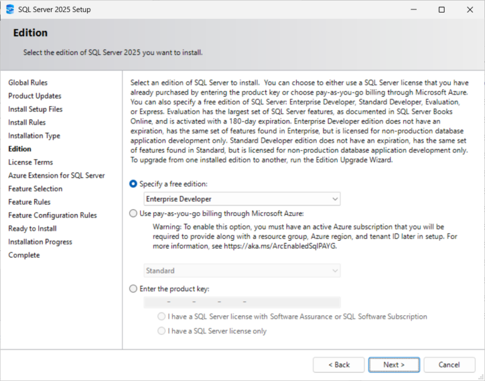Click the SQL Server Setup title bar icon
The image size is (485, 381).
10,9
